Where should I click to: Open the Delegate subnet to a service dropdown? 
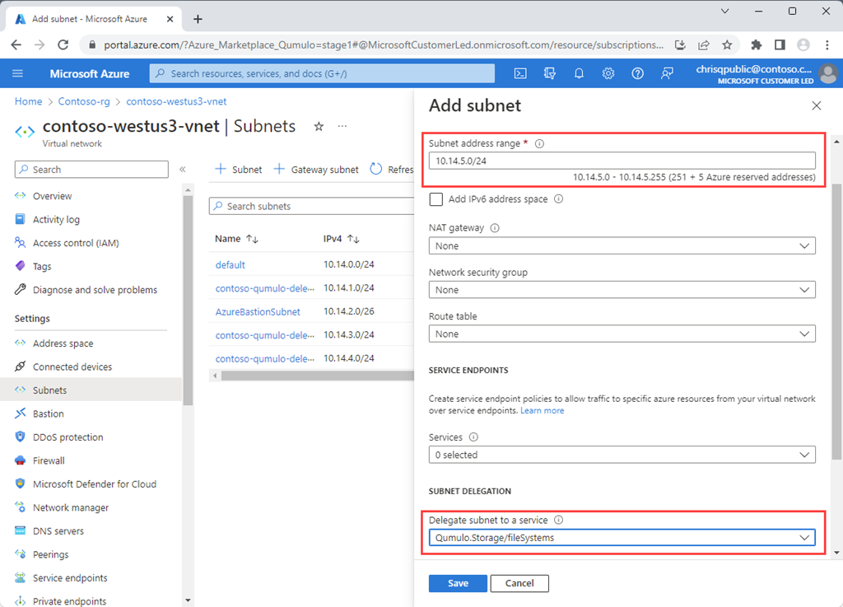(622, 538)
